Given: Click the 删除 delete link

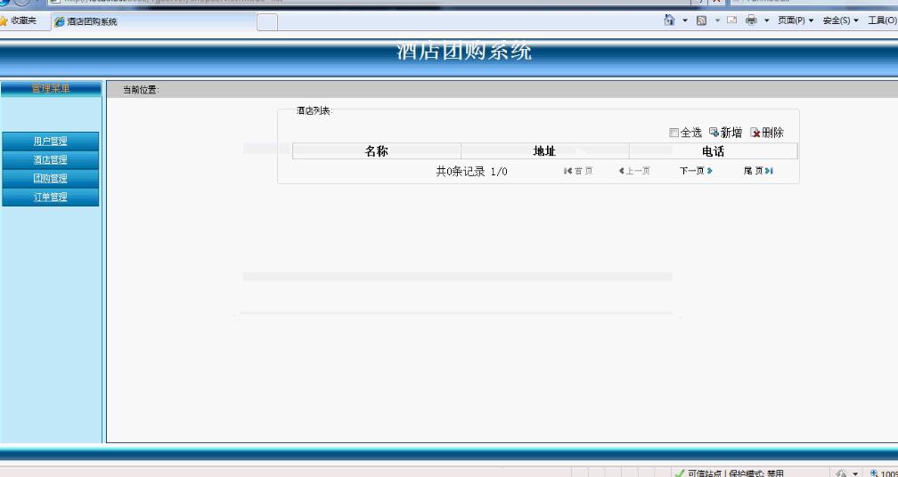Looking at the screenshot, I should [x=772, y=133].
